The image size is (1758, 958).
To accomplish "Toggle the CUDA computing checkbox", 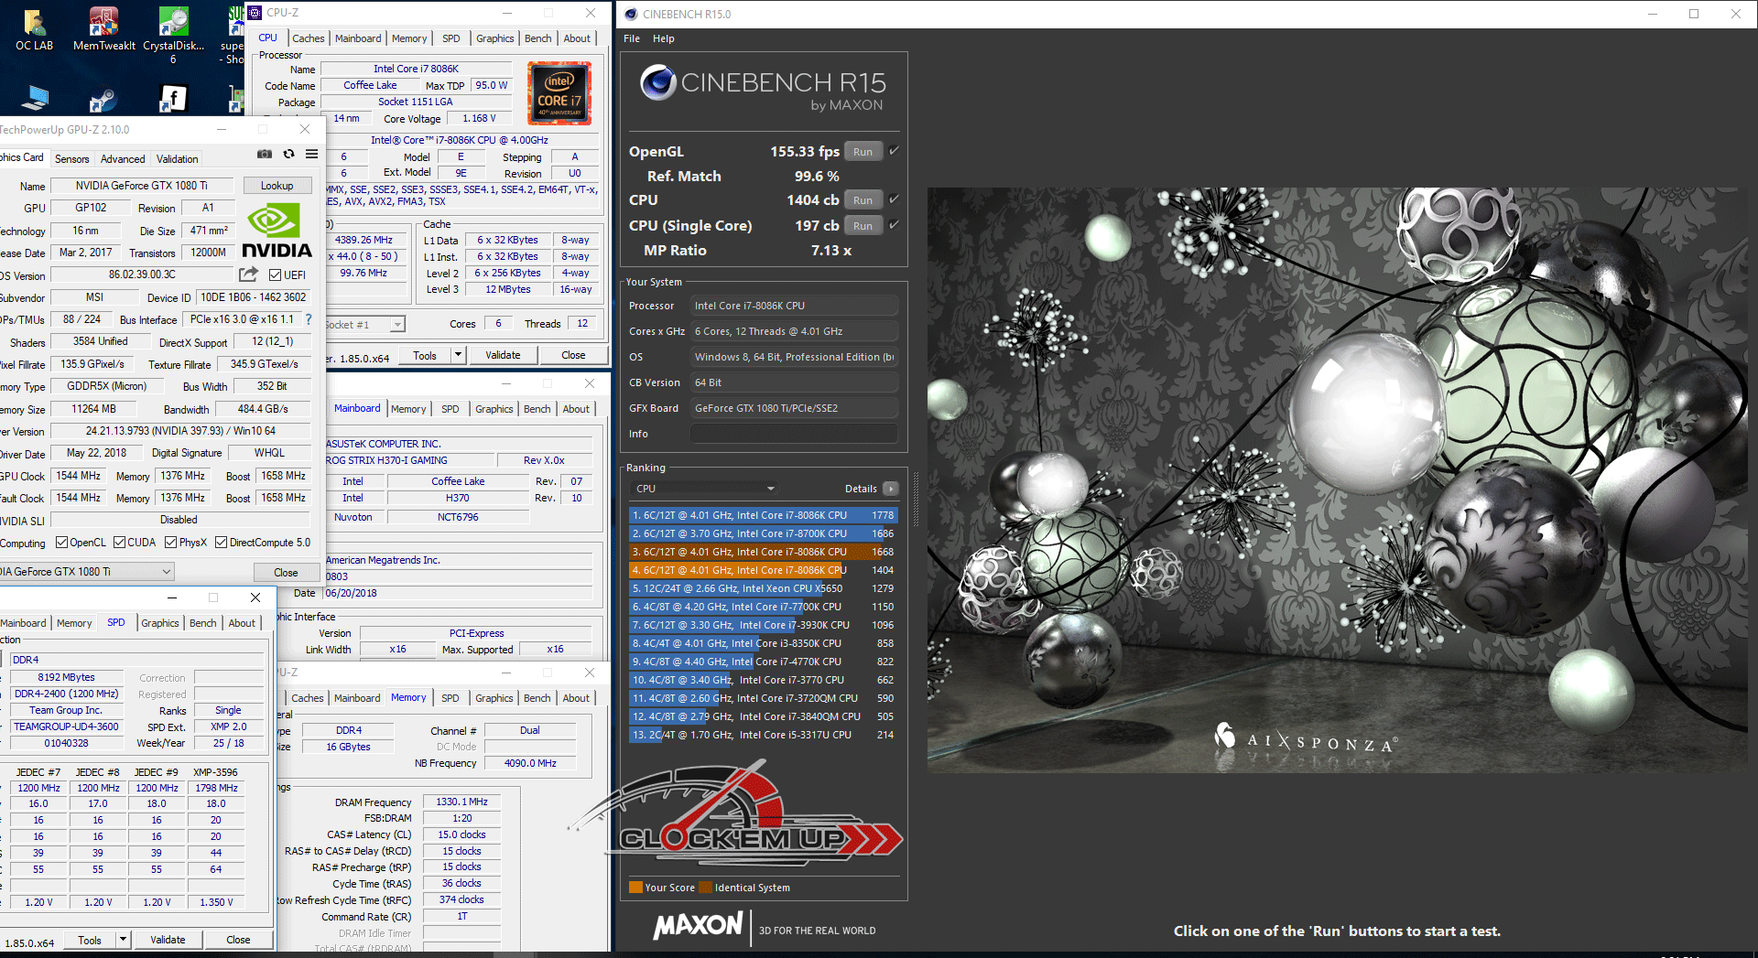I will pos(120,543).
